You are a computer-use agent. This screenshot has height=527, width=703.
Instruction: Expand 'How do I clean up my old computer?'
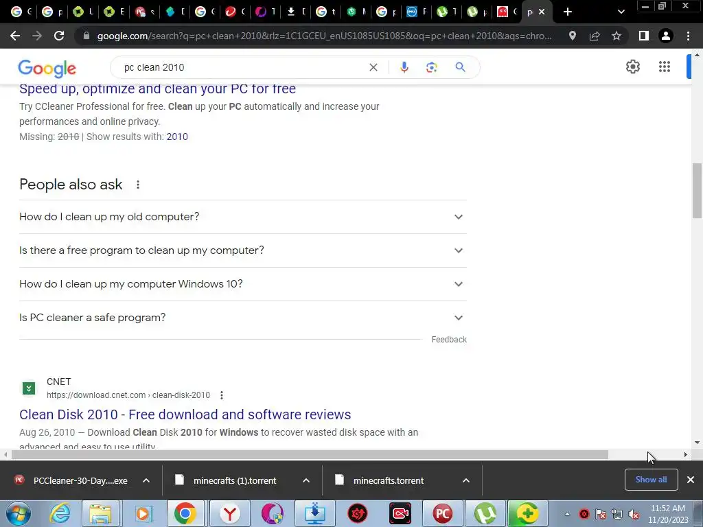[242, 217]
